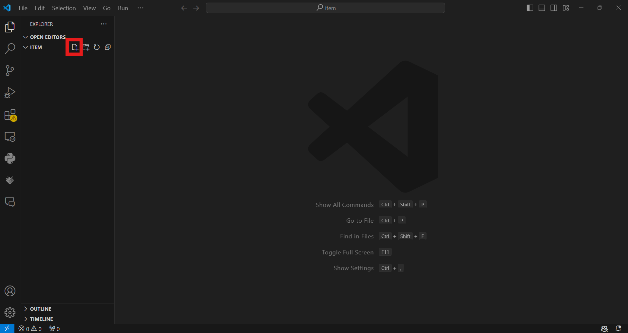Click the Visual Studio Code logo icon

coord(7,8)
